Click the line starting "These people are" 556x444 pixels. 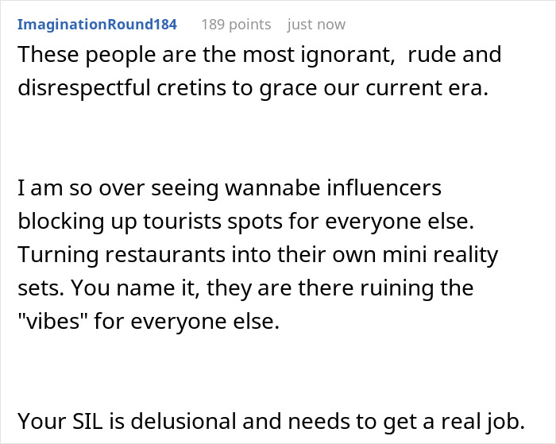click(x=260, y=55)
